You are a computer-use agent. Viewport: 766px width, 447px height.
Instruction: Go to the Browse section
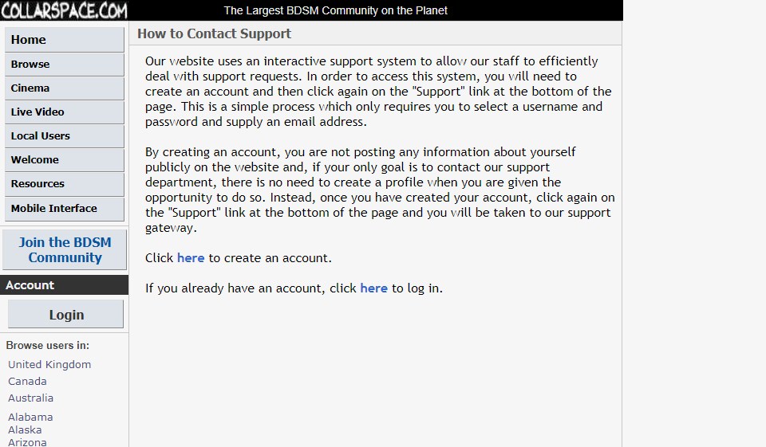pos(65,65)
